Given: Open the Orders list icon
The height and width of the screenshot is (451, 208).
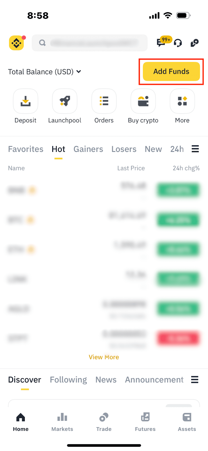Looking at the screenshot, I should point(104,101).
